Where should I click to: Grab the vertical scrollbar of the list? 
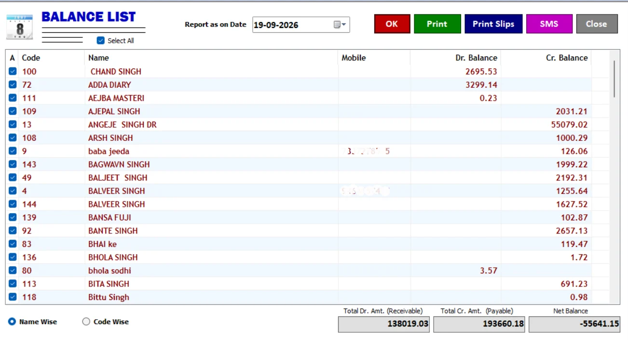[614, 79]
